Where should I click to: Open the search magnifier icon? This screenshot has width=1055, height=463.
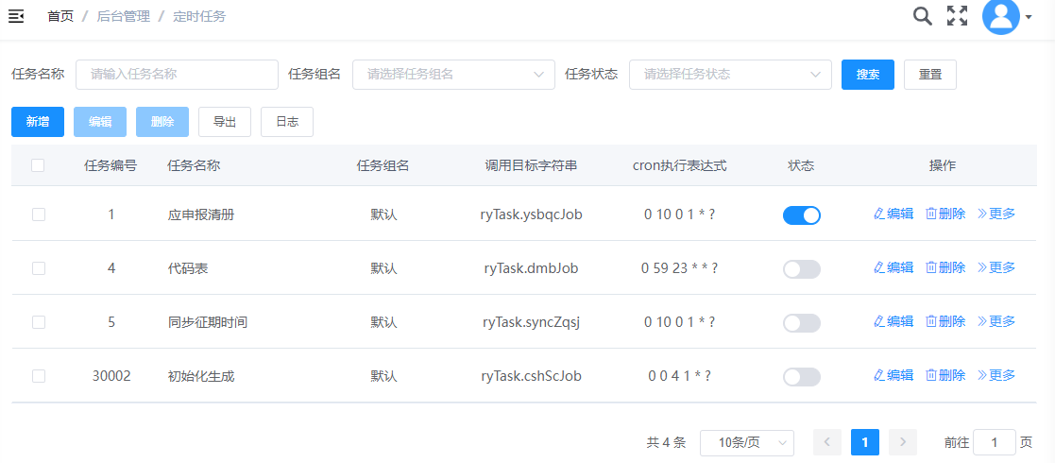pos(923,16)
